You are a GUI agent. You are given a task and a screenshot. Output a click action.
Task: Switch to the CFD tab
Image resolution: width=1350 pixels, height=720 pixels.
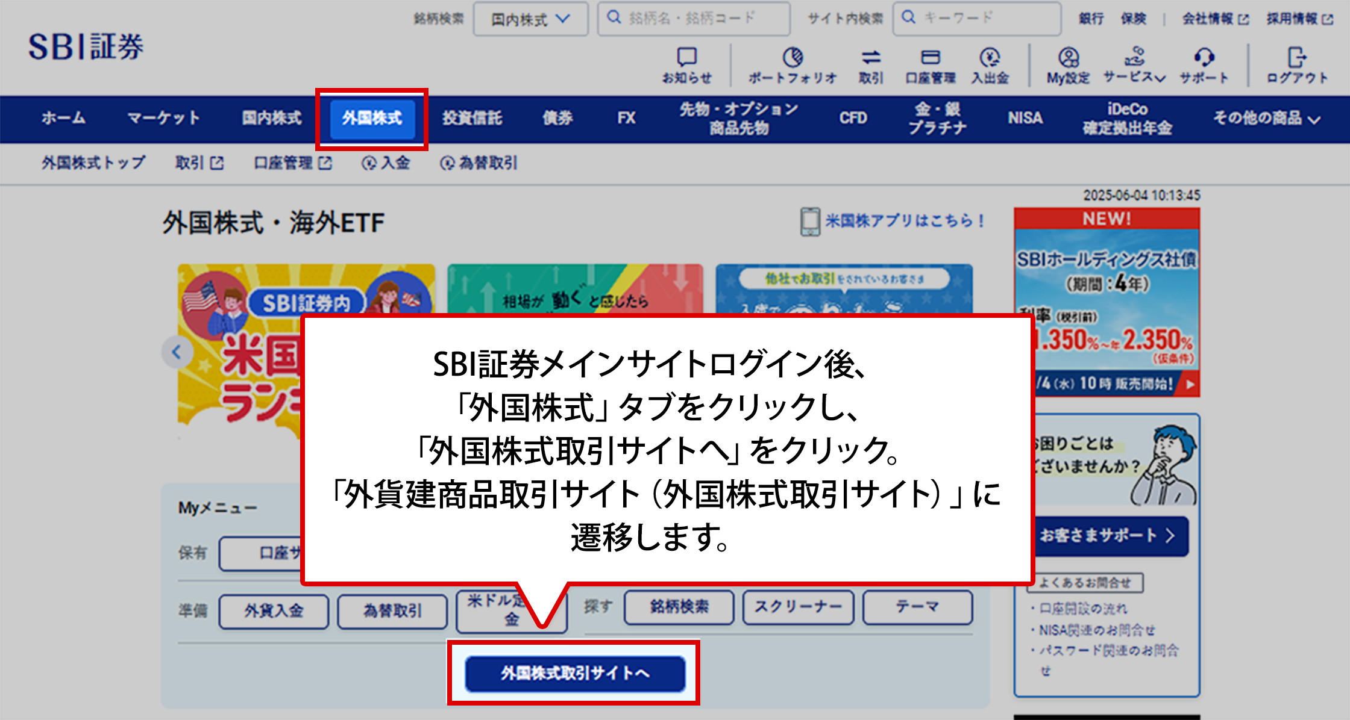(853, 118)
